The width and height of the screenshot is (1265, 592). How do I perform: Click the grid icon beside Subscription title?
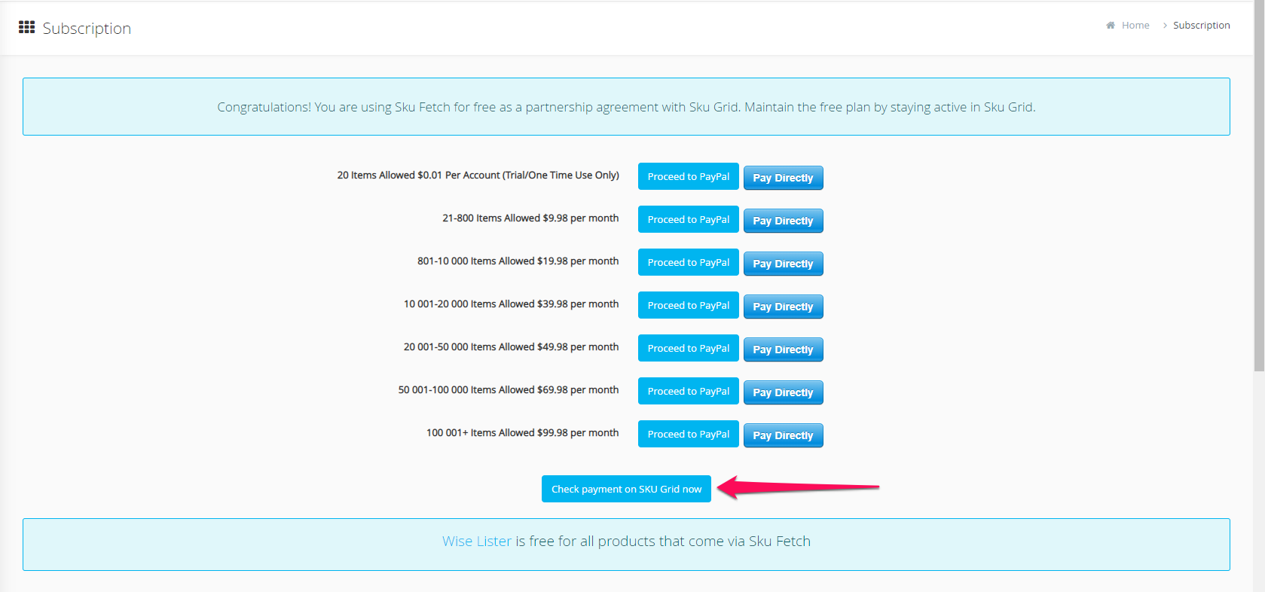point(27,27)
